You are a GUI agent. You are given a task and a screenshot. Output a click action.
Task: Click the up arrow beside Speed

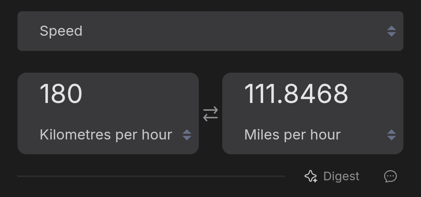pos(392,28)
